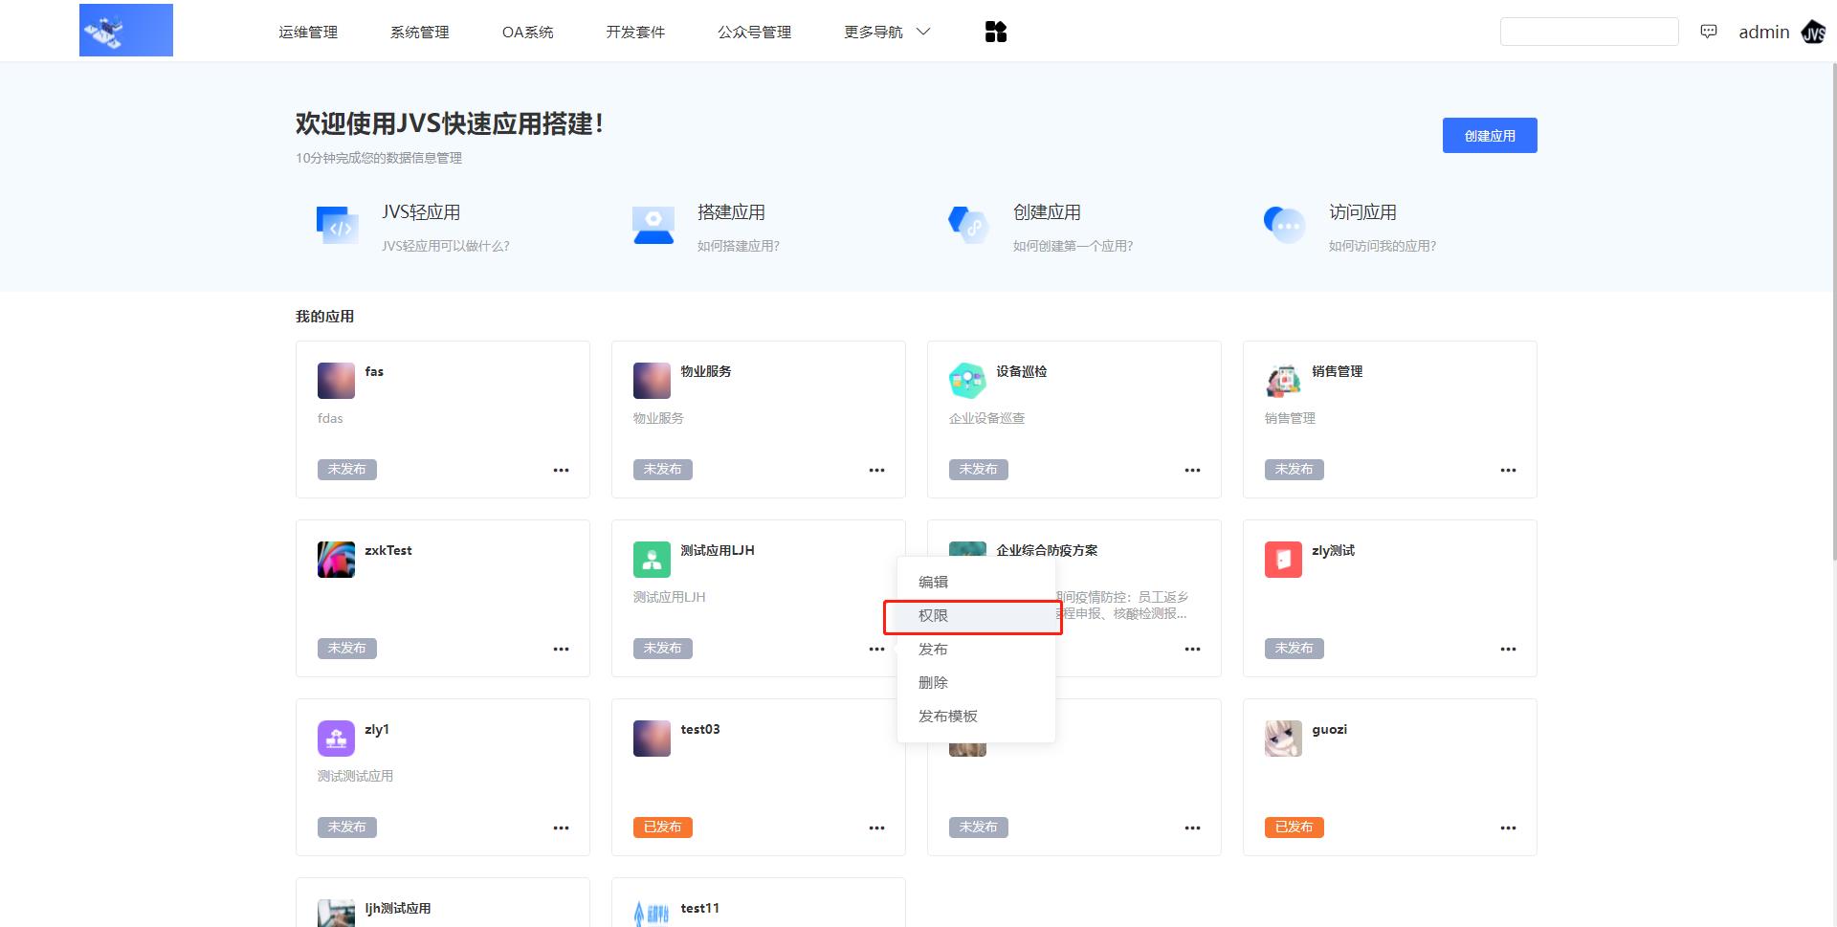Open the more menu on fas card
Image resolution: width=1837 pixels, height=927 pixels.
click(x=562, y=470)
